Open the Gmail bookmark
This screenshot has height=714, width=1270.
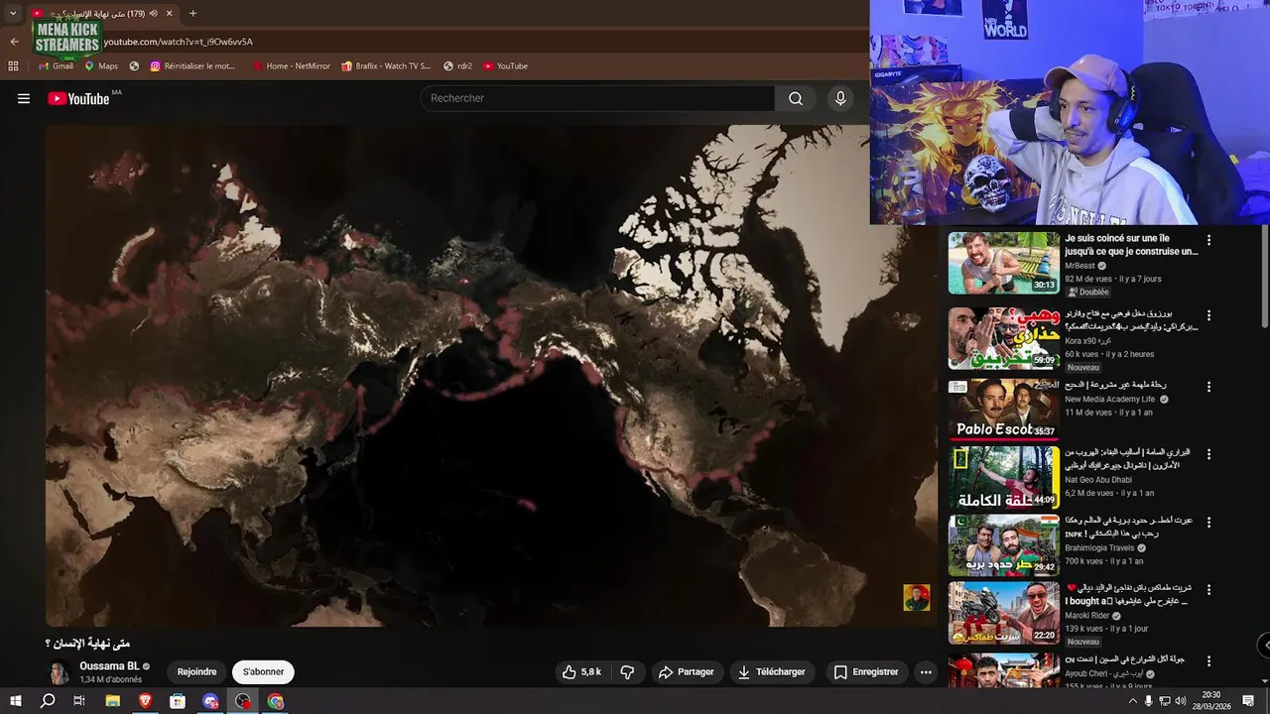click(x=56, y=66)
